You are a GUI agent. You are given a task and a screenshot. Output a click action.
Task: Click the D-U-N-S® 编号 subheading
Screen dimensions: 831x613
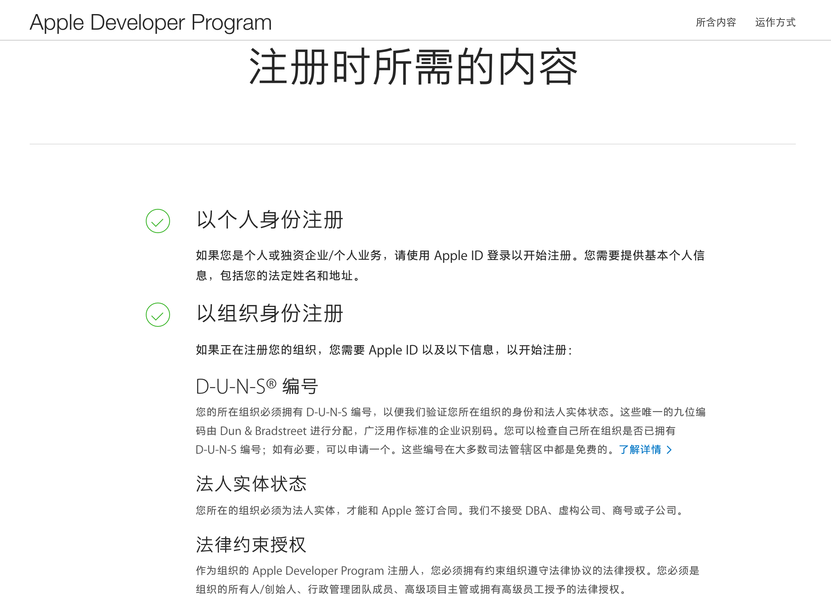tap(257, 387)
